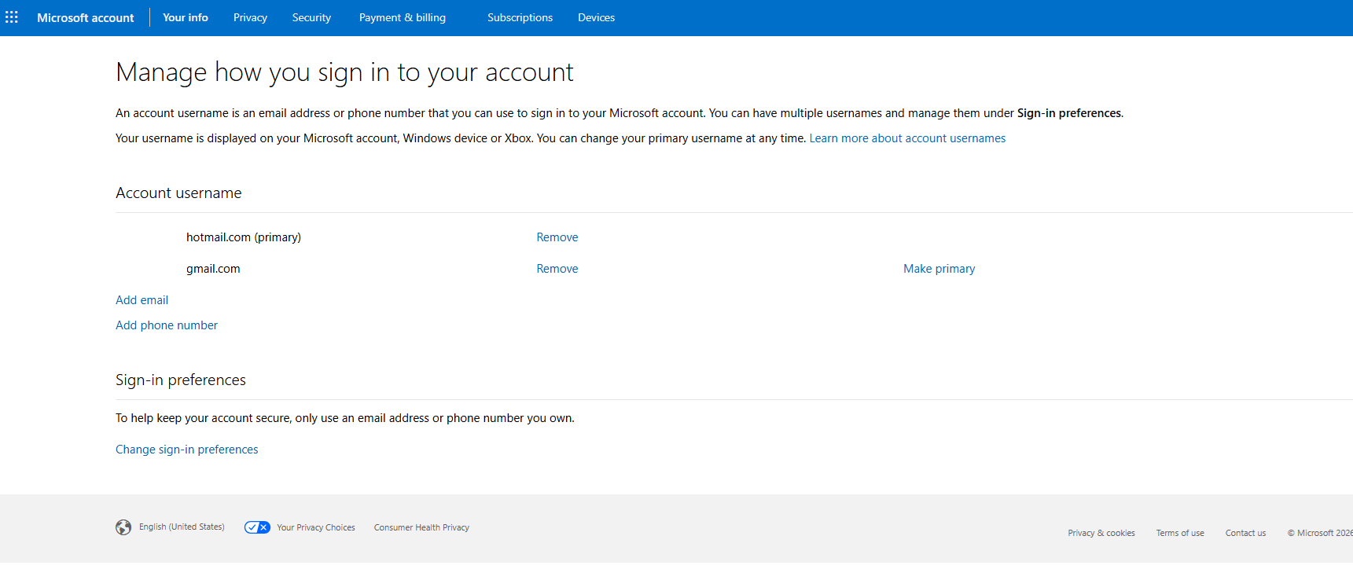Click the hotmail.com (primary) text

(x=244, y=237)
